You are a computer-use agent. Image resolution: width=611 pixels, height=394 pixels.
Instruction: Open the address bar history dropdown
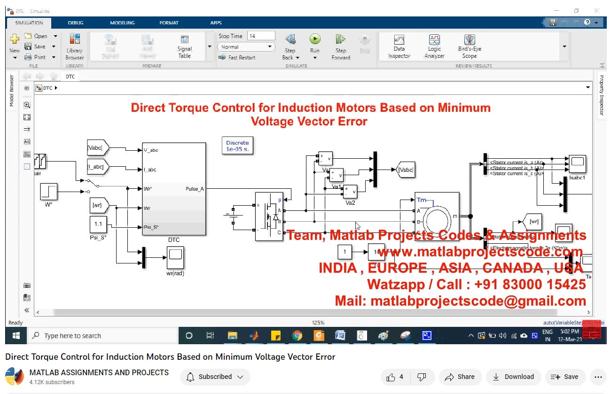tap(588, 88)
